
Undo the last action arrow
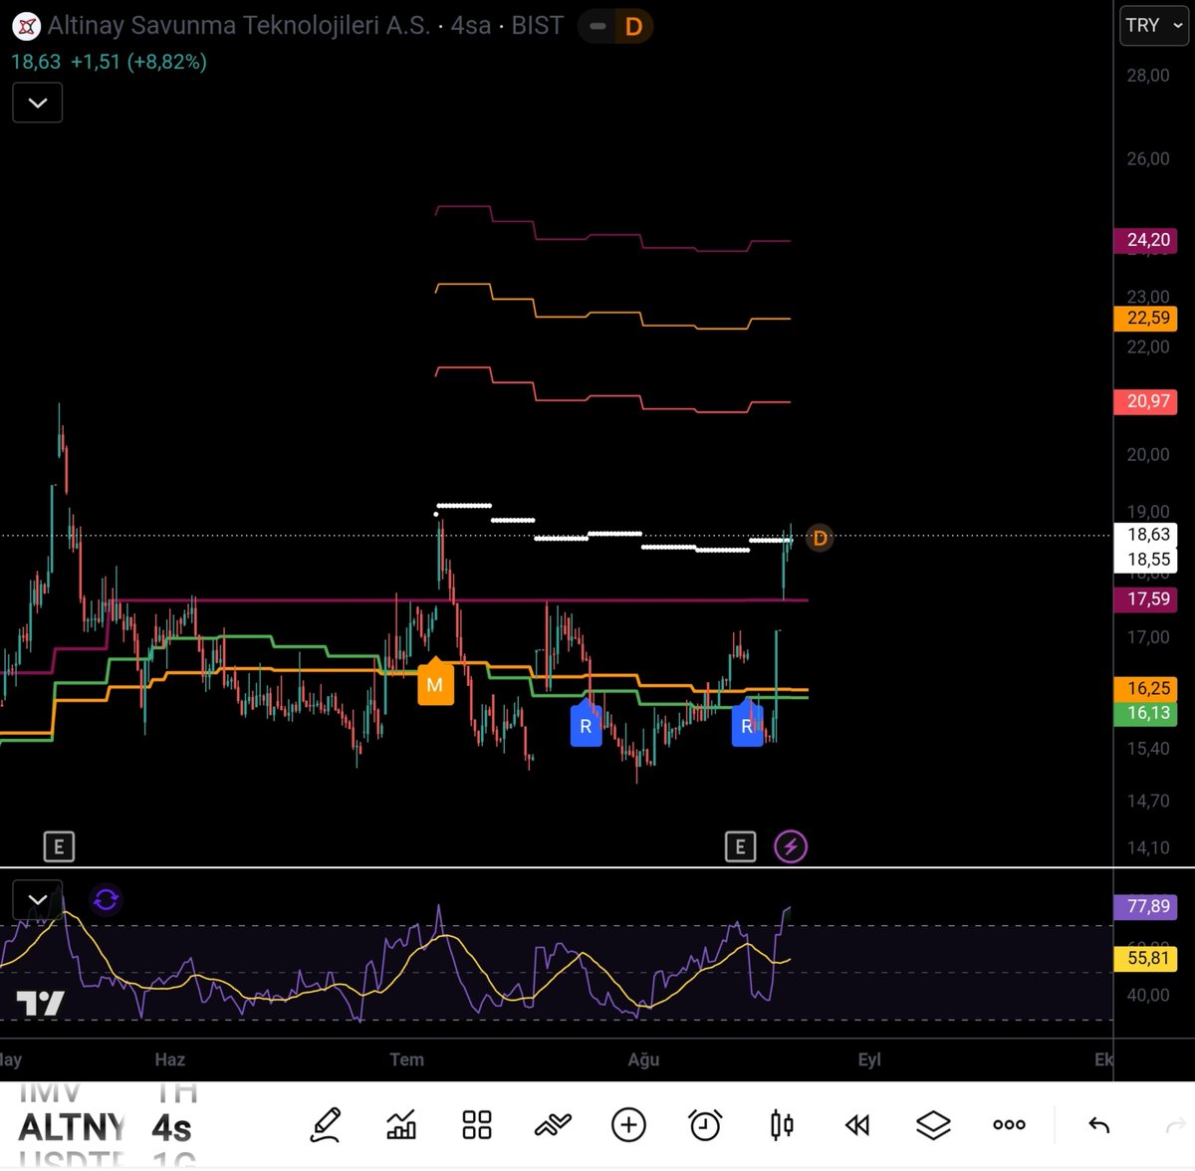coord(1098,1125)
